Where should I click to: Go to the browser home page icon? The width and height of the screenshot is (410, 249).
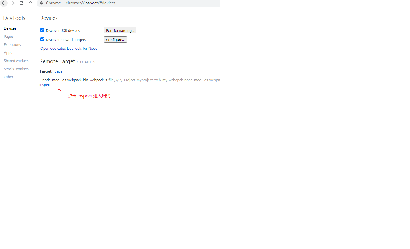(30, 3)
